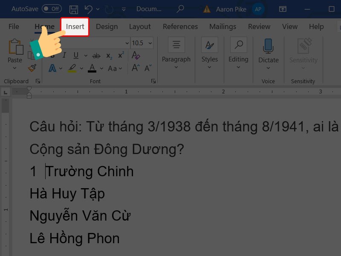Apply strikethrough formatting
The height and width of the screenshot is (256, 341).
pos(96,55)
